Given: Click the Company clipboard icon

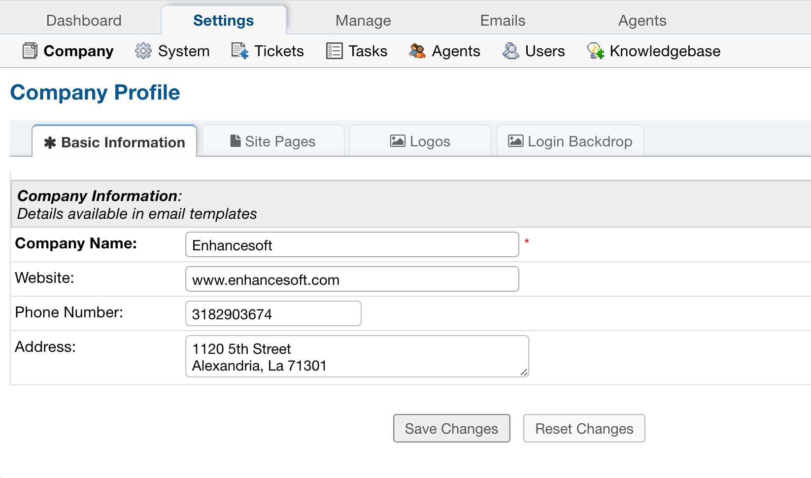Looking at the screenshot, I should pos(30,51).
